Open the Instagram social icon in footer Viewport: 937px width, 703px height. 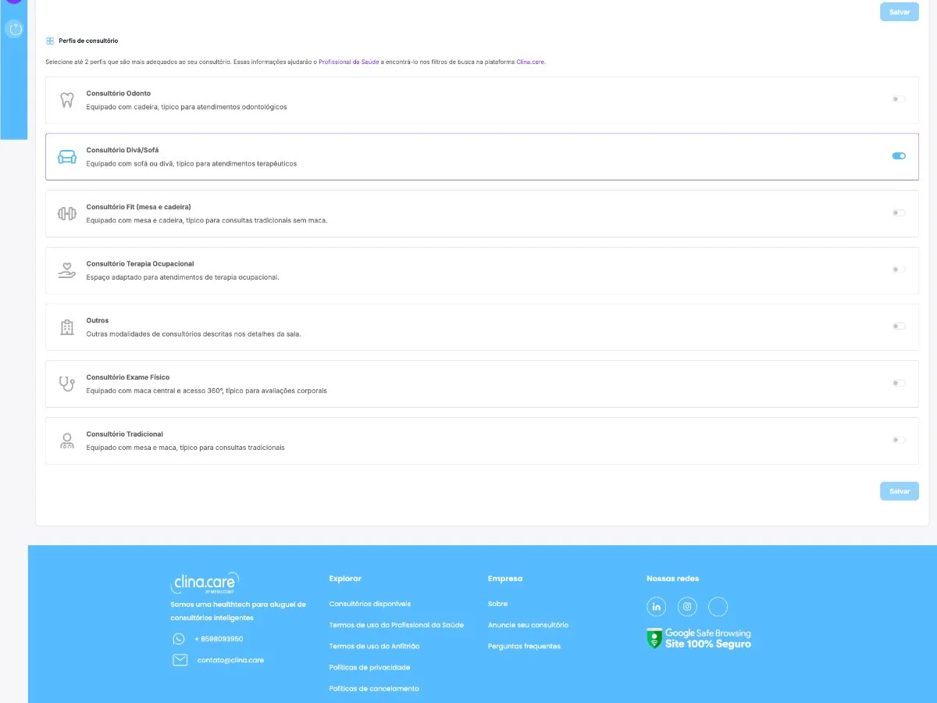[687, 607]
